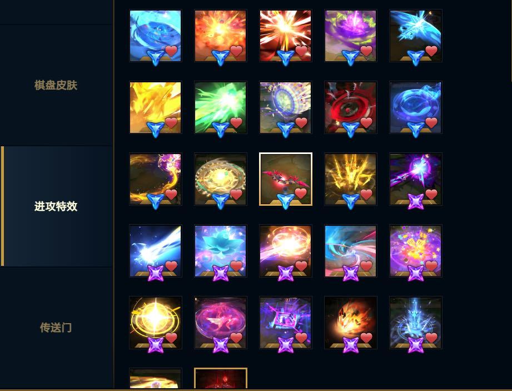512x391 pixels.
Task: Select the red vortex eye effect
Action: (350, 107)
